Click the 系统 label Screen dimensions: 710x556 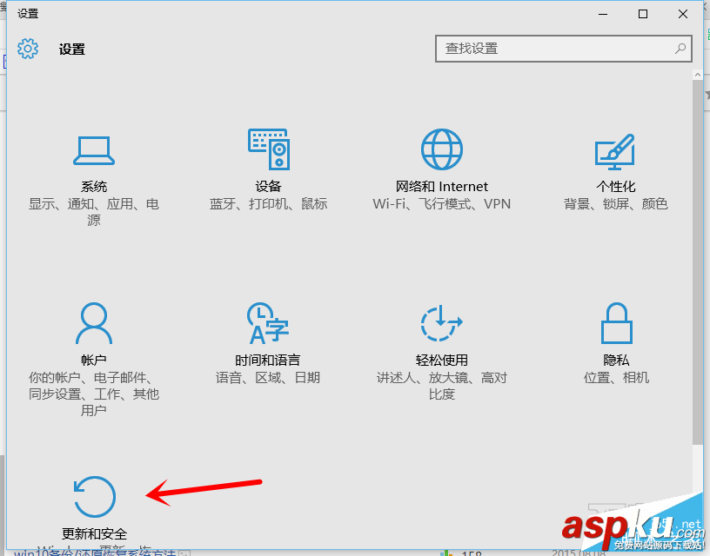[x=94, y=186]
